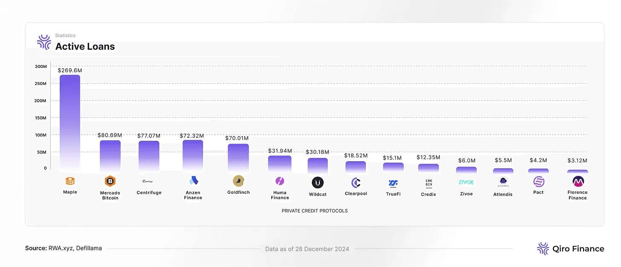
Task: Click the $18.52M value label
Action: click(x=356, y=156)
